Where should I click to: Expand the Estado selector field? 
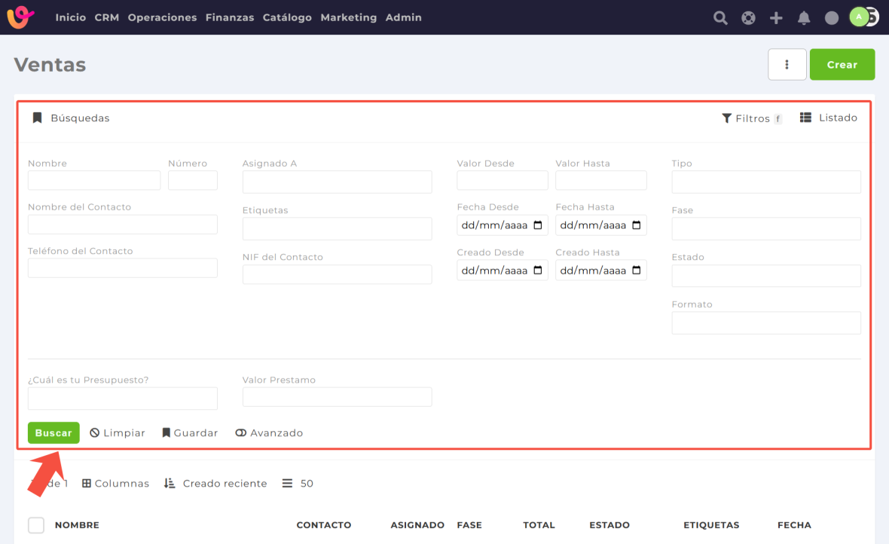(765, 276)
